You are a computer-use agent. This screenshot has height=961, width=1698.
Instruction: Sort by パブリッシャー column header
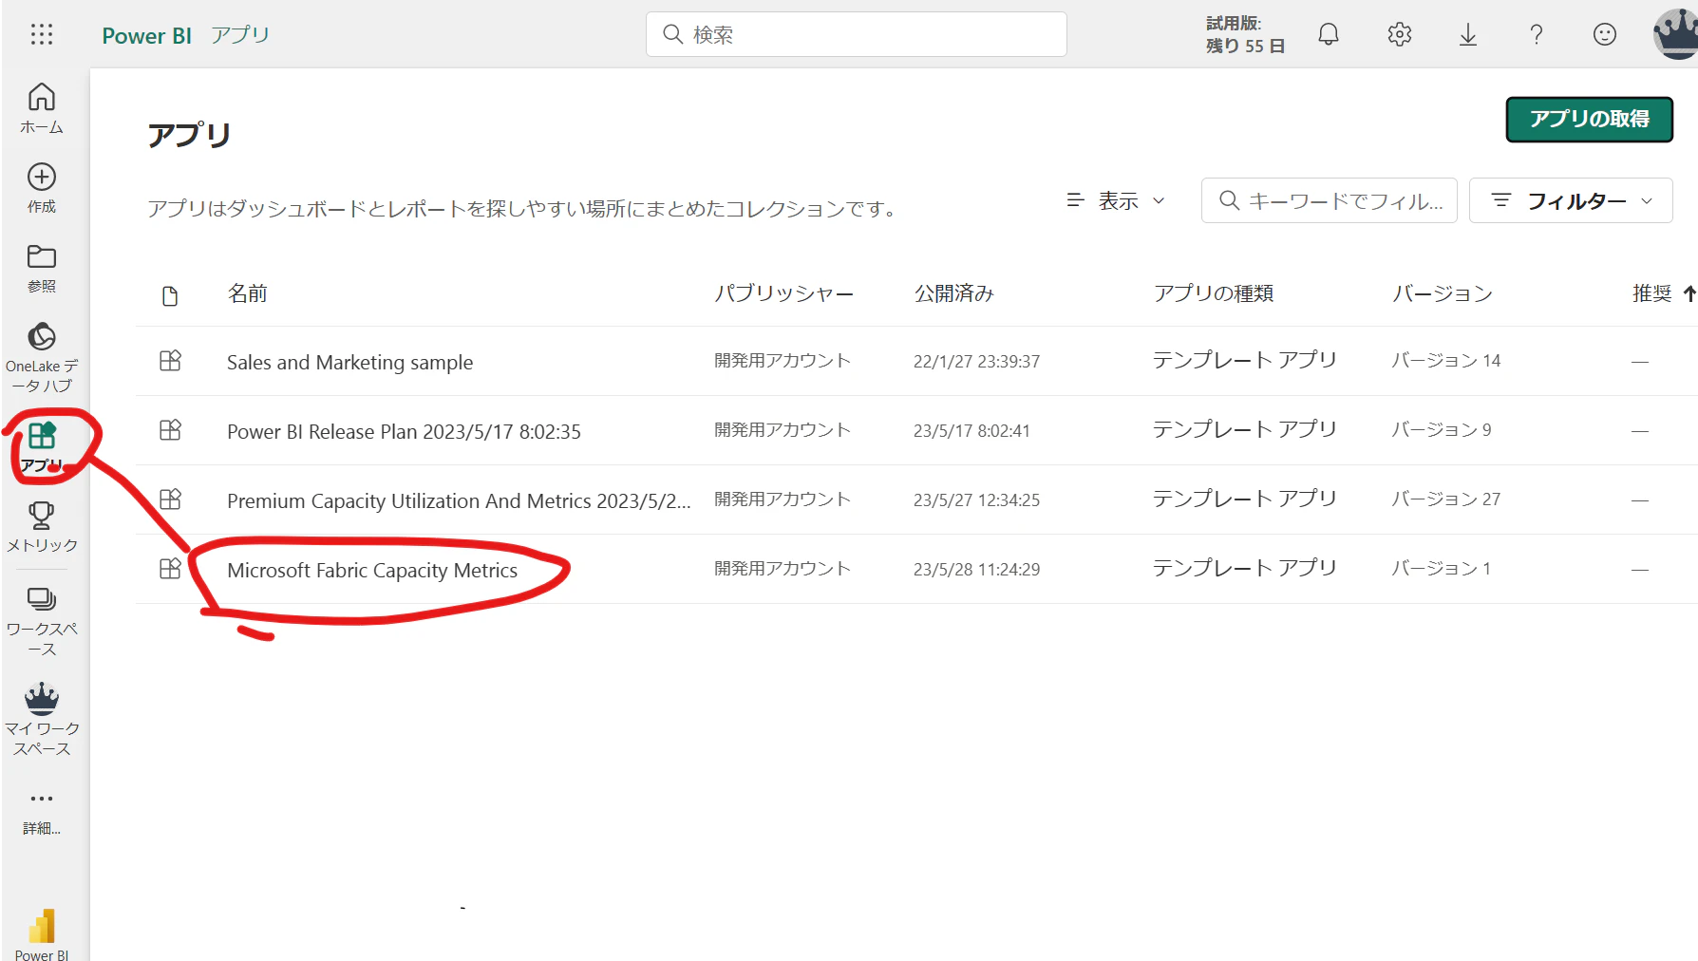784,293
